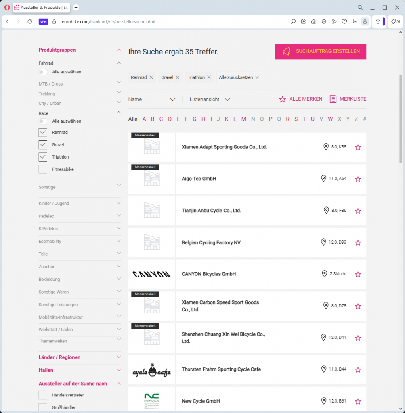
Task: Click ALLE MERKEN link
Action: pyautogui.click(x=300, y=99)
